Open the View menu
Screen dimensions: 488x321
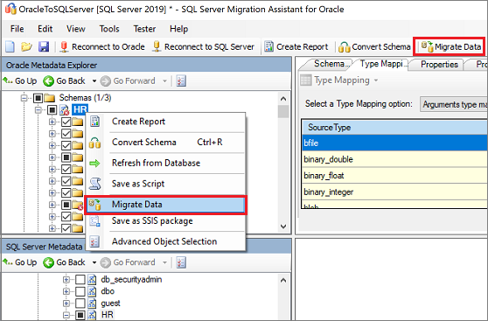[x=75, y=29]
